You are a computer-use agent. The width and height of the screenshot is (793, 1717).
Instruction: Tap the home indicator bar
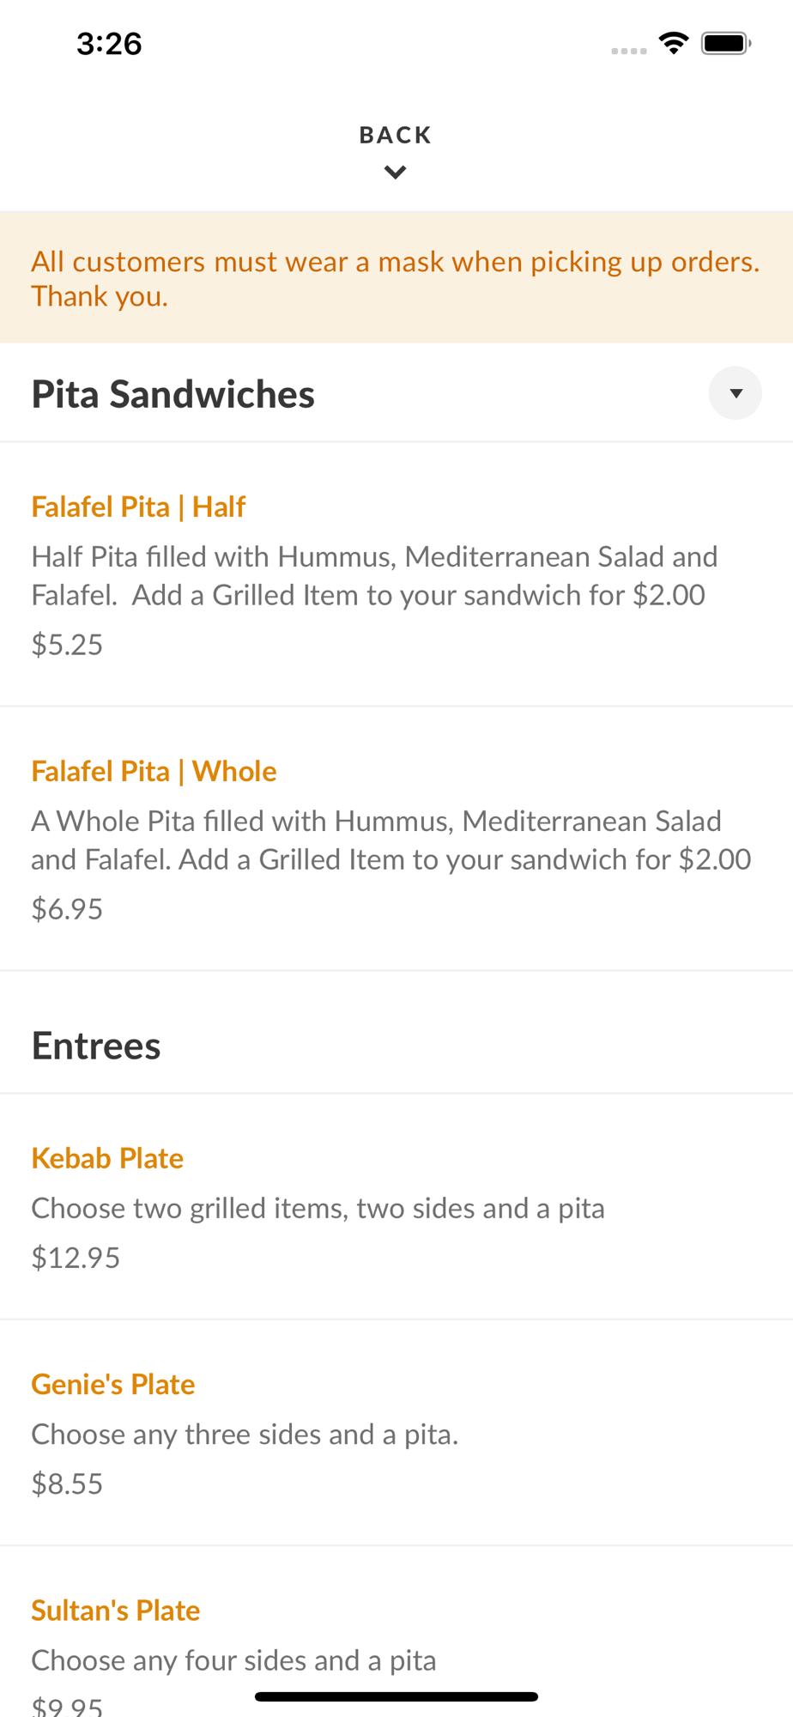click(x=396, y=1696)
